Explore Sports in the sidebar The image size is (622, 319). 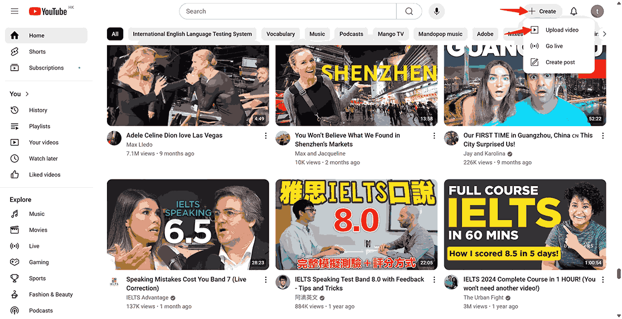pos(46,278)
